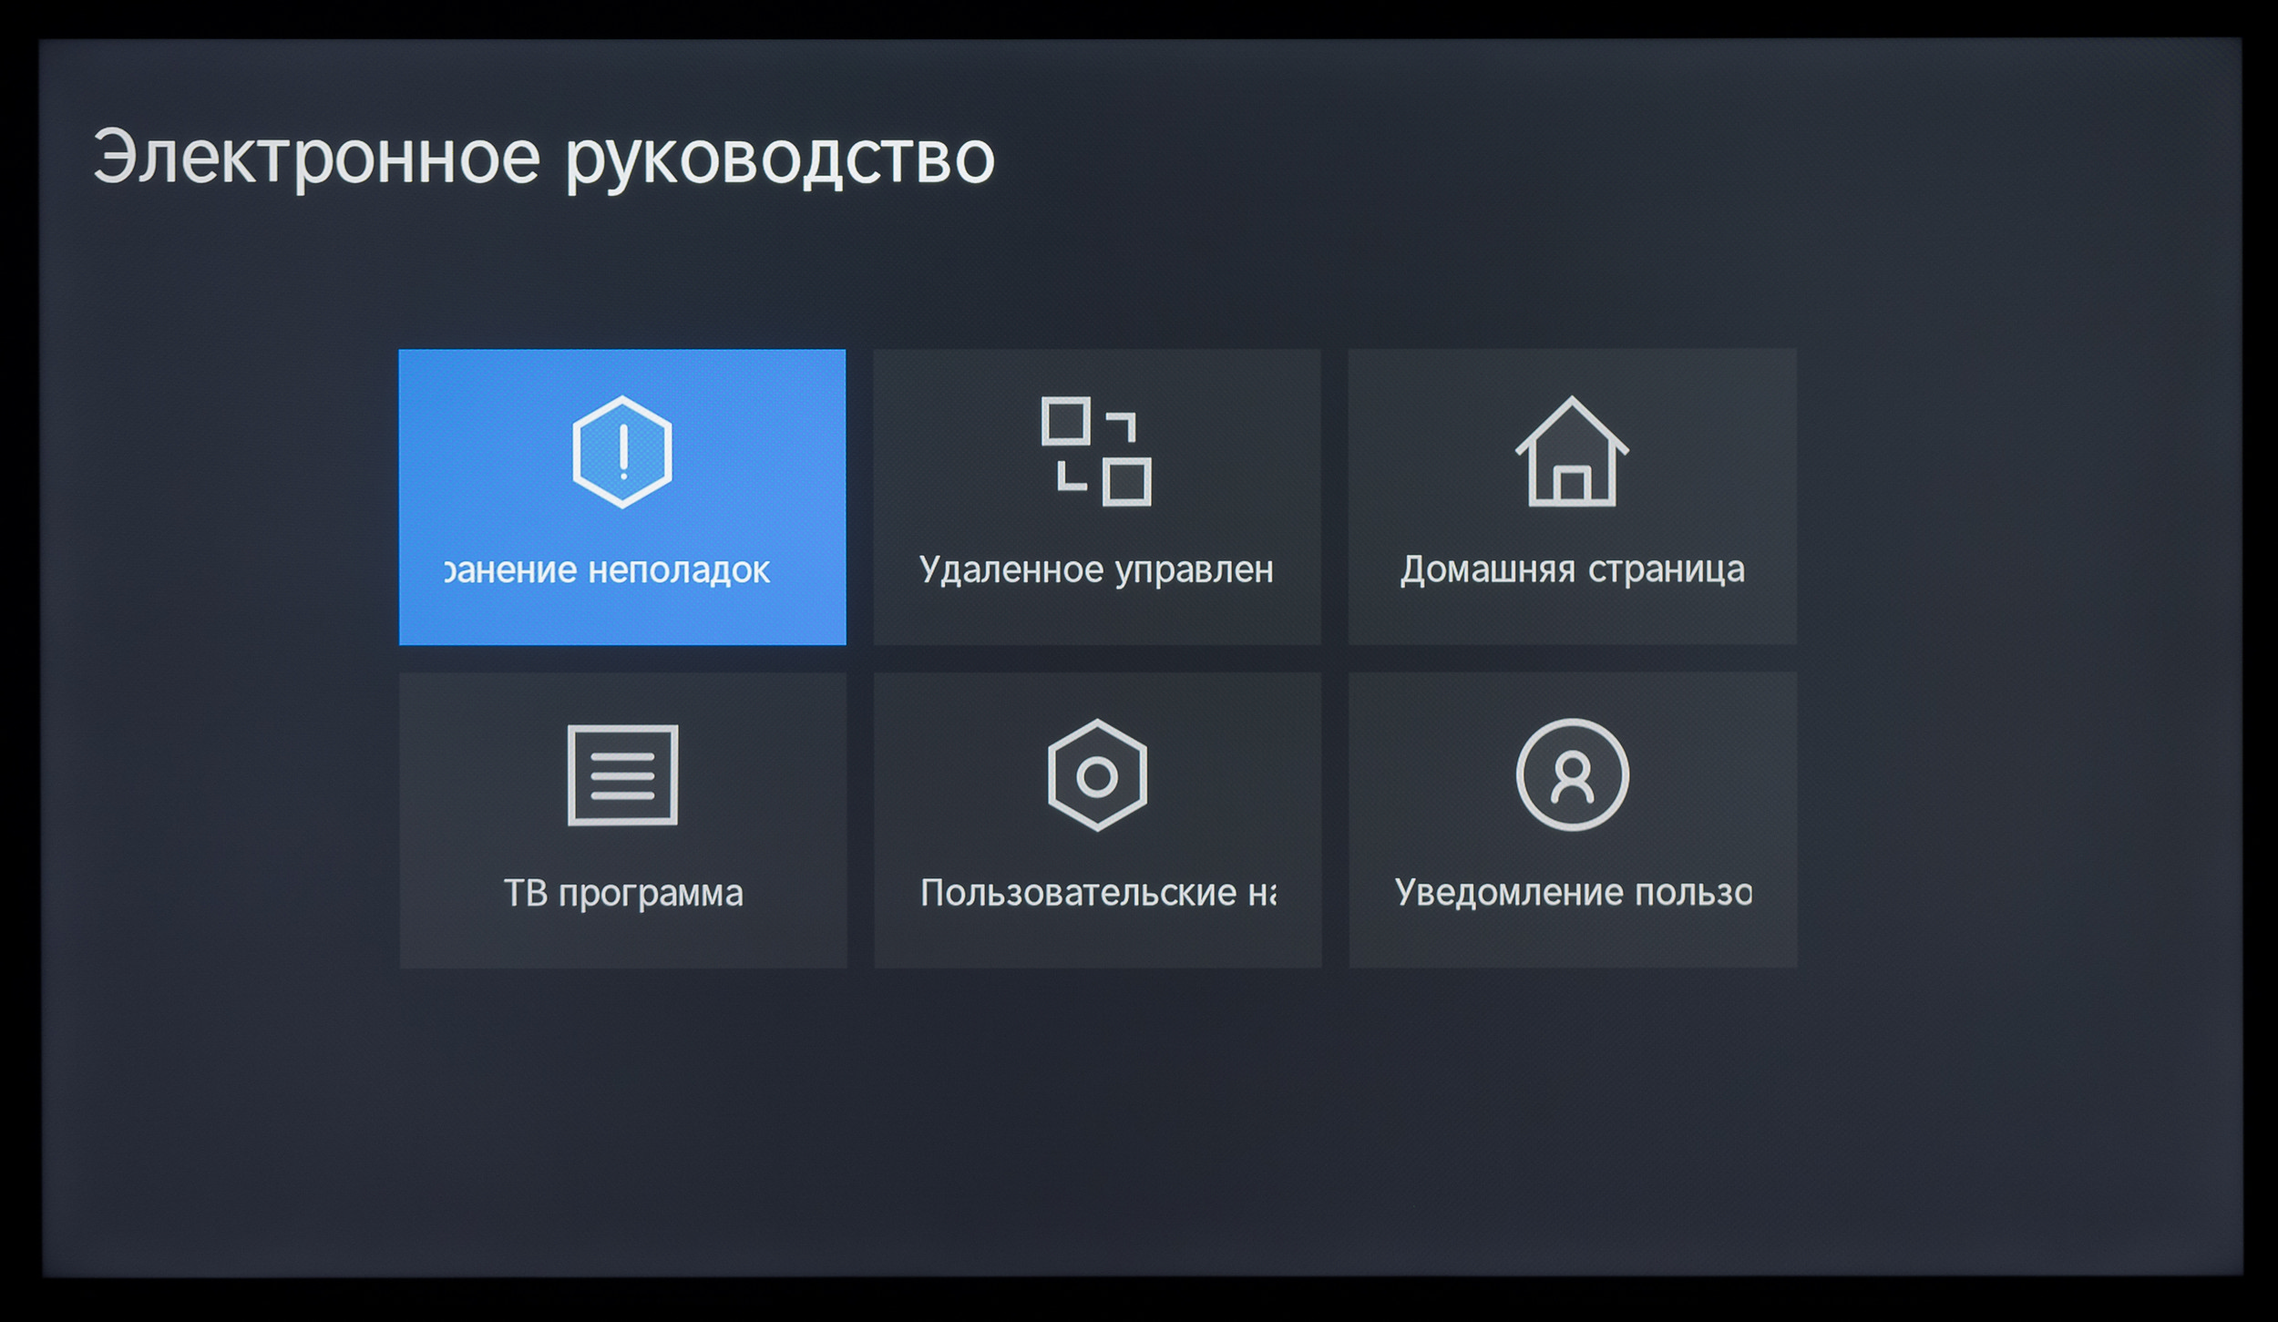The image size is (2278, 1322).
Task: Click the door of the house icon
Action: point(1572,485)
